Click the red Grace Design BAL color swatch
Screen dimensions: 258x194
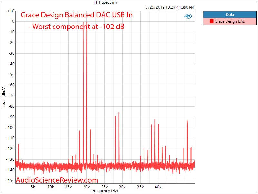click(x=212, y=21)
